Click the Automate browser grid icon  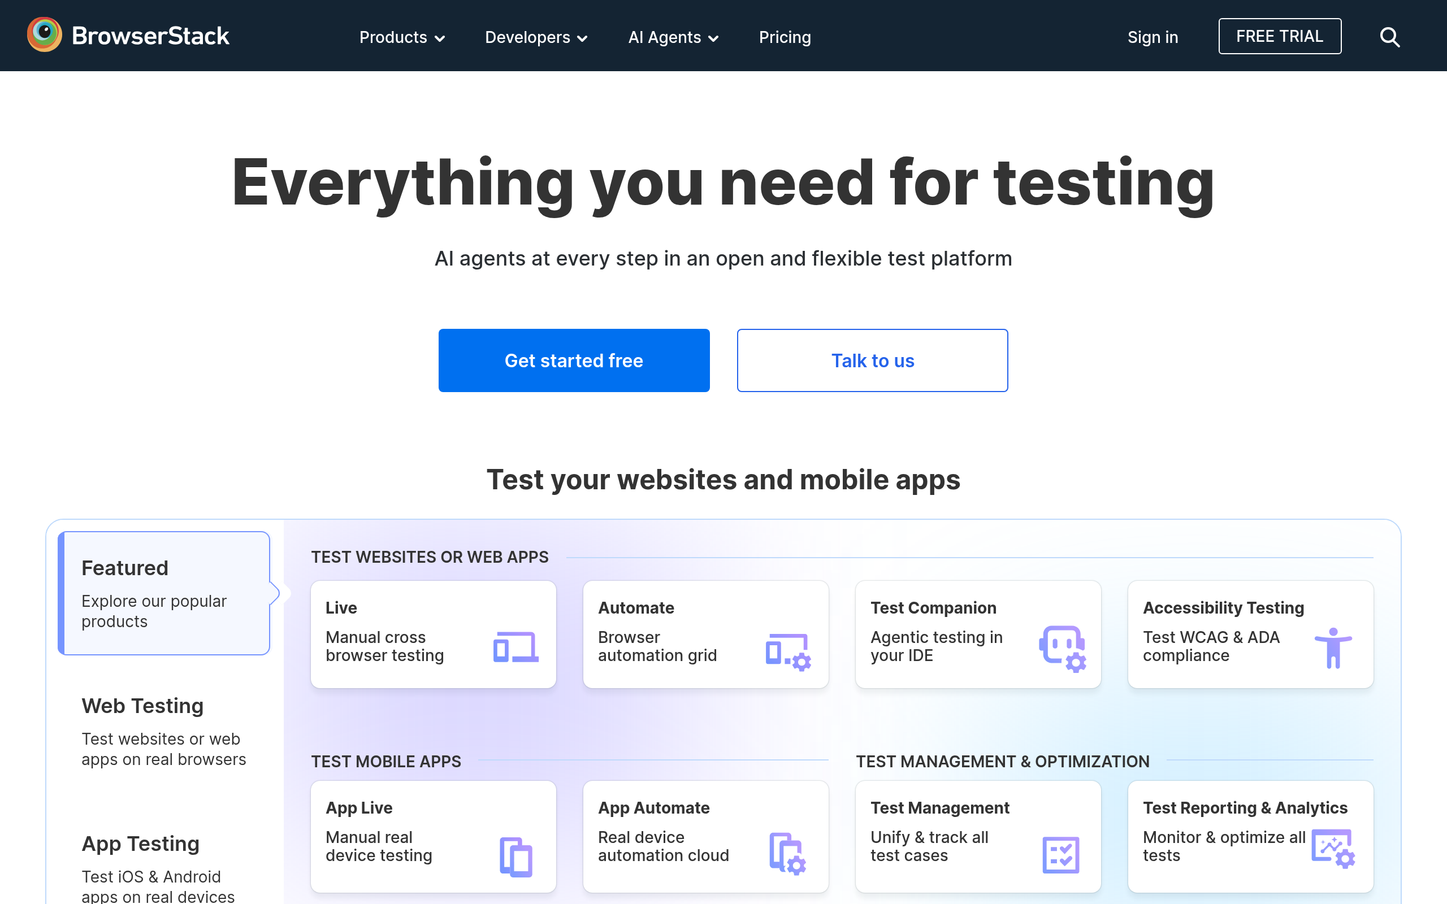tap(788, 651)
